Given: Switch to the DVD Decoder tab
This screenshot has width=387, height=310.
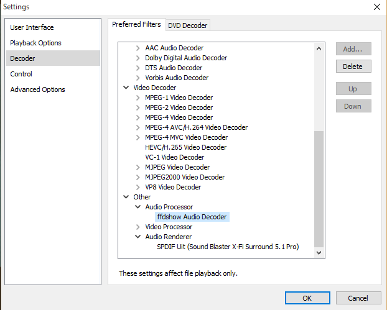Looking at the screenshot, I should click(x=187, y=25).
